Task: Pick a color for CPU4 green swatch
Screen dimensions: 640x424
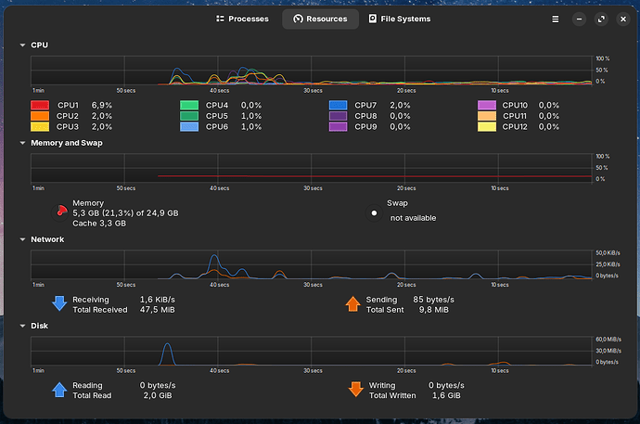Action: tap(189, 106)
